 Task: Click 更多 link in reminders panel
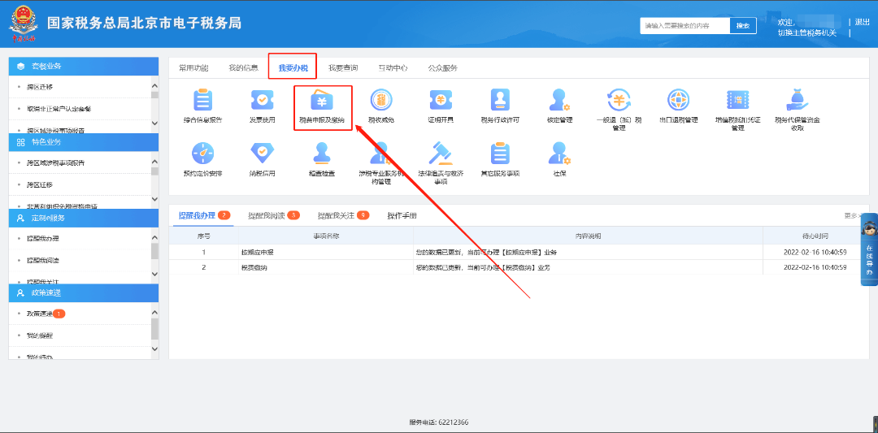tap(850, 216)
